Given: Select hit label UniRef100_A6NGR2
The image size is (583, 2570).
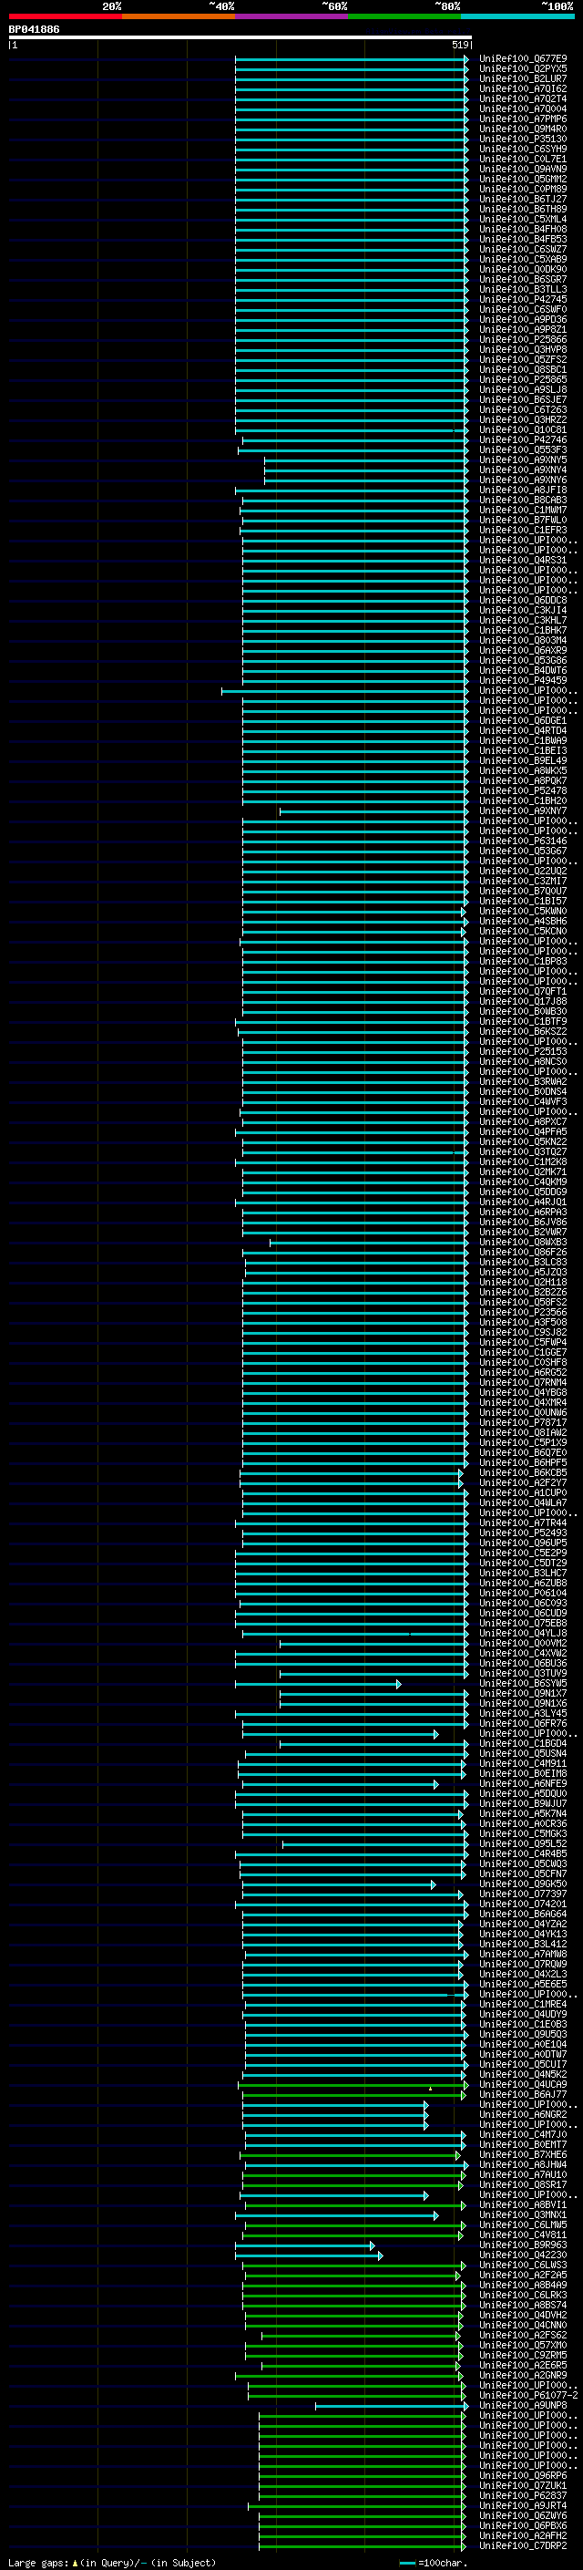Looking at the screenshot, I should point(523,2114).
